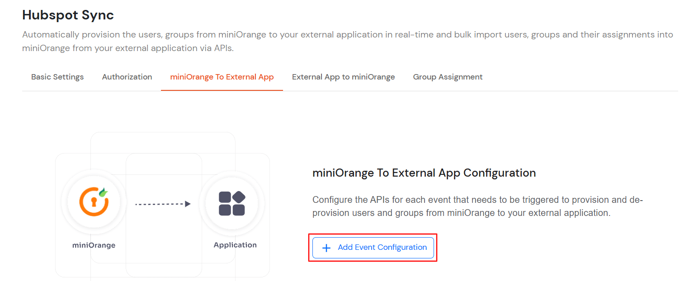Click the Hubspot Sync heading
The height and width of the screenshot is (281, 694).
68,15
